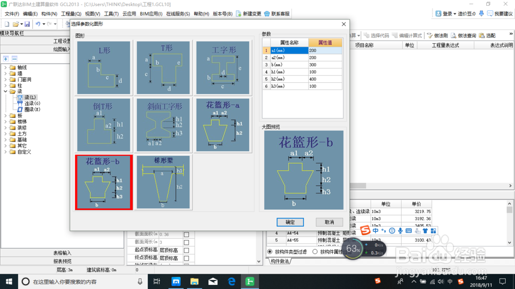The width and height of the screenshot is (515, 289).
Task: Expand the 墙 tree folder
Action: [5, 74]
